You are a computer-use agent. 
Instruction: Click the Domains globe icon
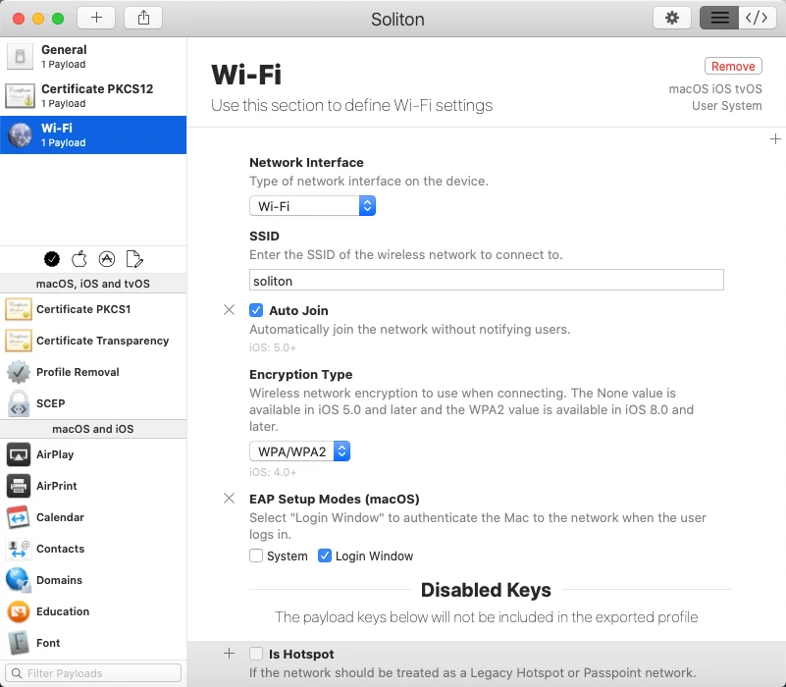[x=19, y=580]
